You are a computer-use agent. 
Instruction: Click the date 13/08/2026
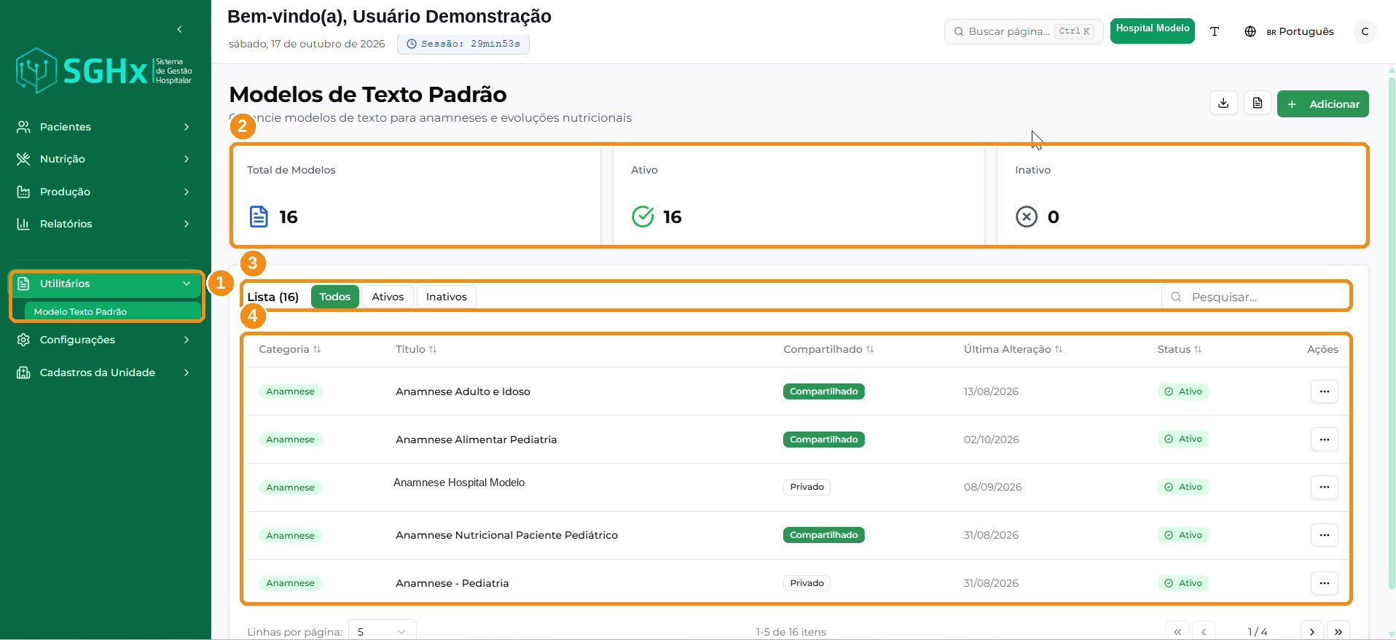991,391
